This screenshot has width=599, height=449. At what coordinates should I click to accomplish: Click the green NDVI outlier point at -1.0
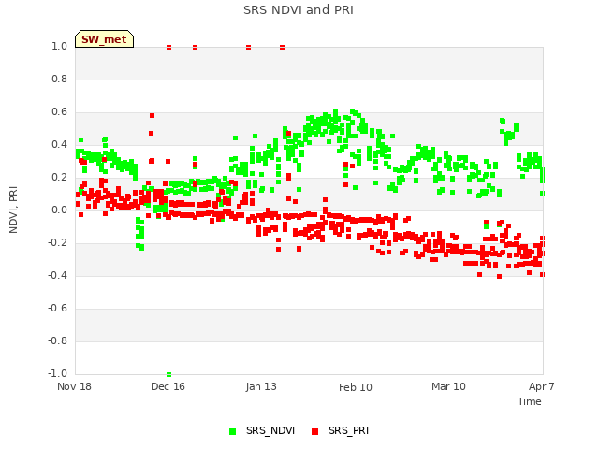point(168,374)
